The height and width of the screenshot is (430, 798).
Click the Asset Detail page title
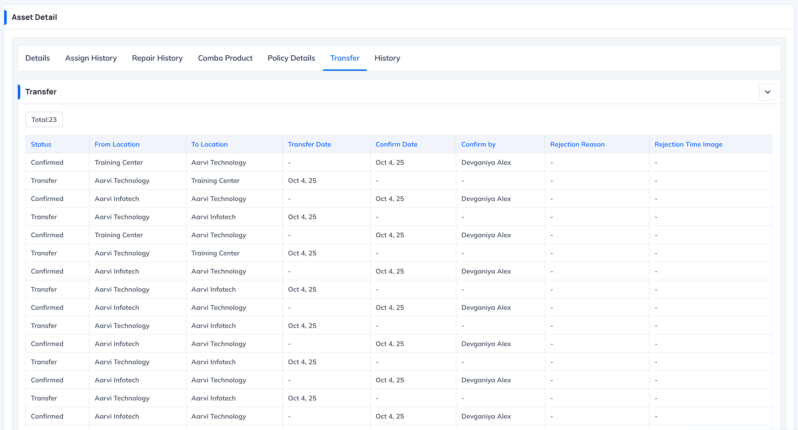pyautogui.click(x=34, y=17)
